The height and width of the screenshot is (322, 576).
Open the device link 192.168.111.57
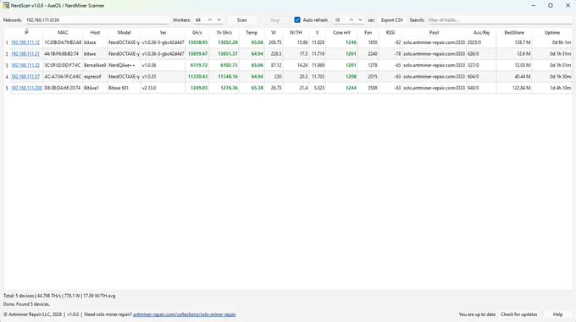point(25,77)
